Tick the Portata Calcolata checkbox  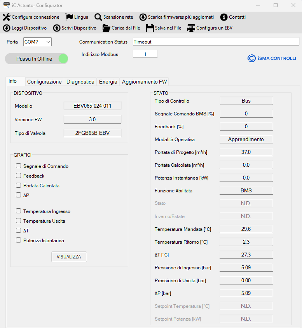(x=18, y=185)
